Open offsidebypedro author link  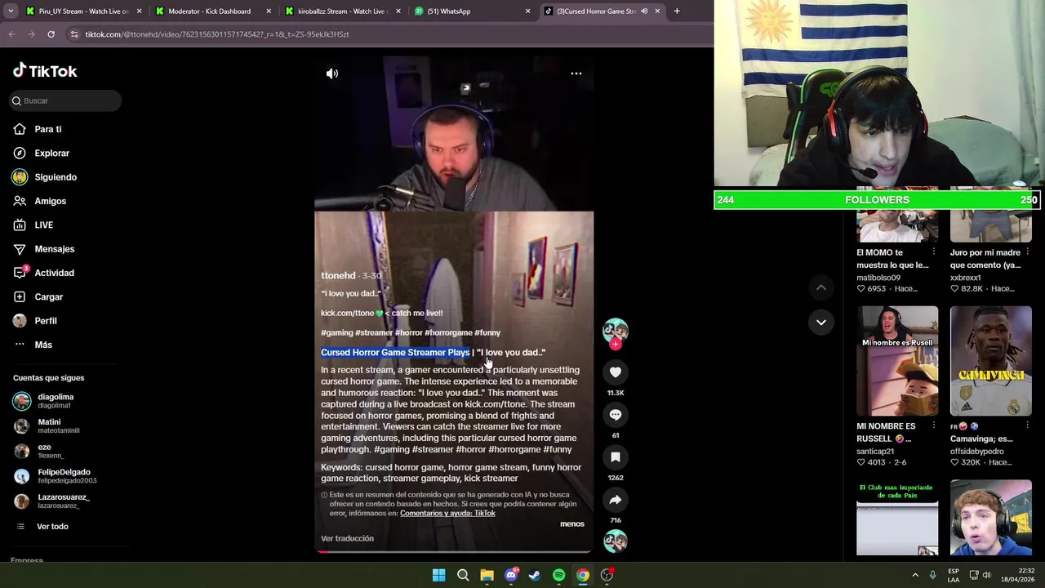point(976,452)
